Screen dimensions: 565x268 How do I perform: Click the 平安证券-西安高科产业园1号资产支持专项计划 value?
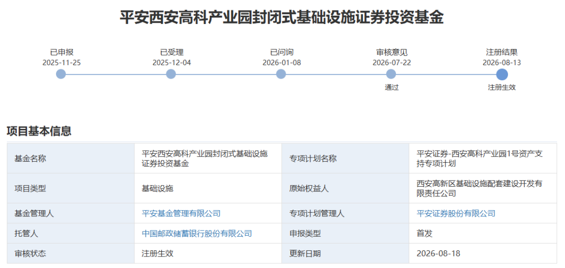pos(480,159)
